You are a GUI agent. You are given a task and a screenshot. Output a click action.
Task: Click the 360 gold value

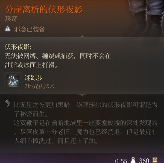(x=144, y=161)
